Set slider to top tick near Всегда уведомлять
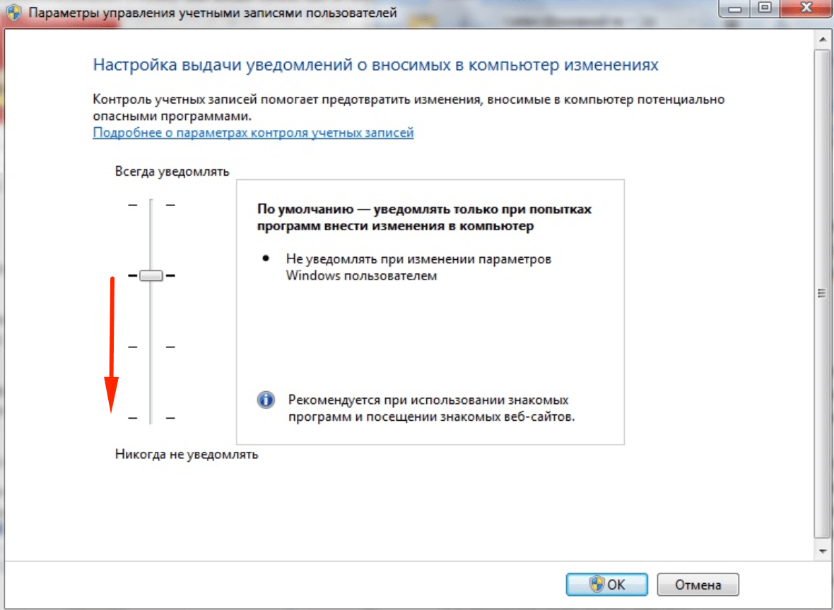The height and width of the screenshot is (610, 834). point(151,205)
